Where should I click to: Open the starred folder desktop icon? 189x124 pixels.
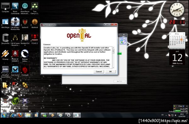click(x=5, y=88)
